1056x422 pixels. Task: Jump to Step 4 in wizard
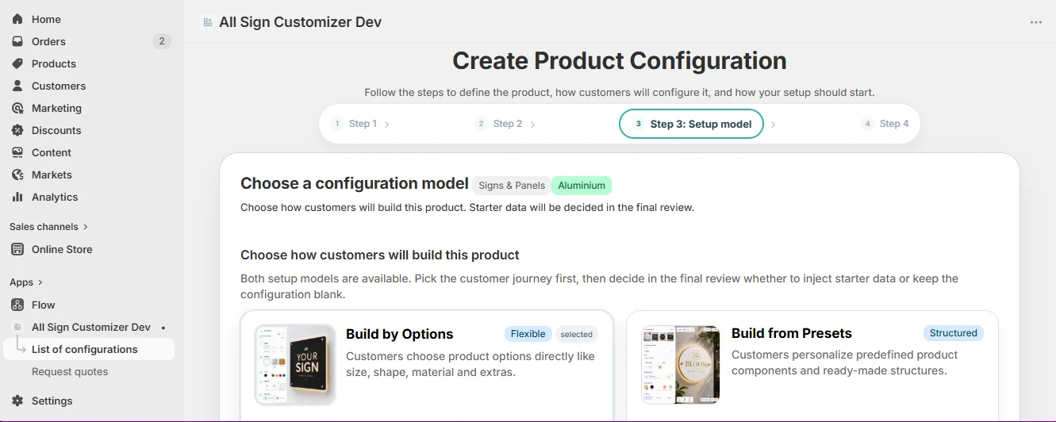(886, 124)
